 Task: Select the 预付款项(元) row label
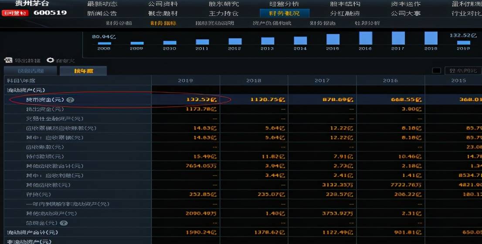coord(45,156)
